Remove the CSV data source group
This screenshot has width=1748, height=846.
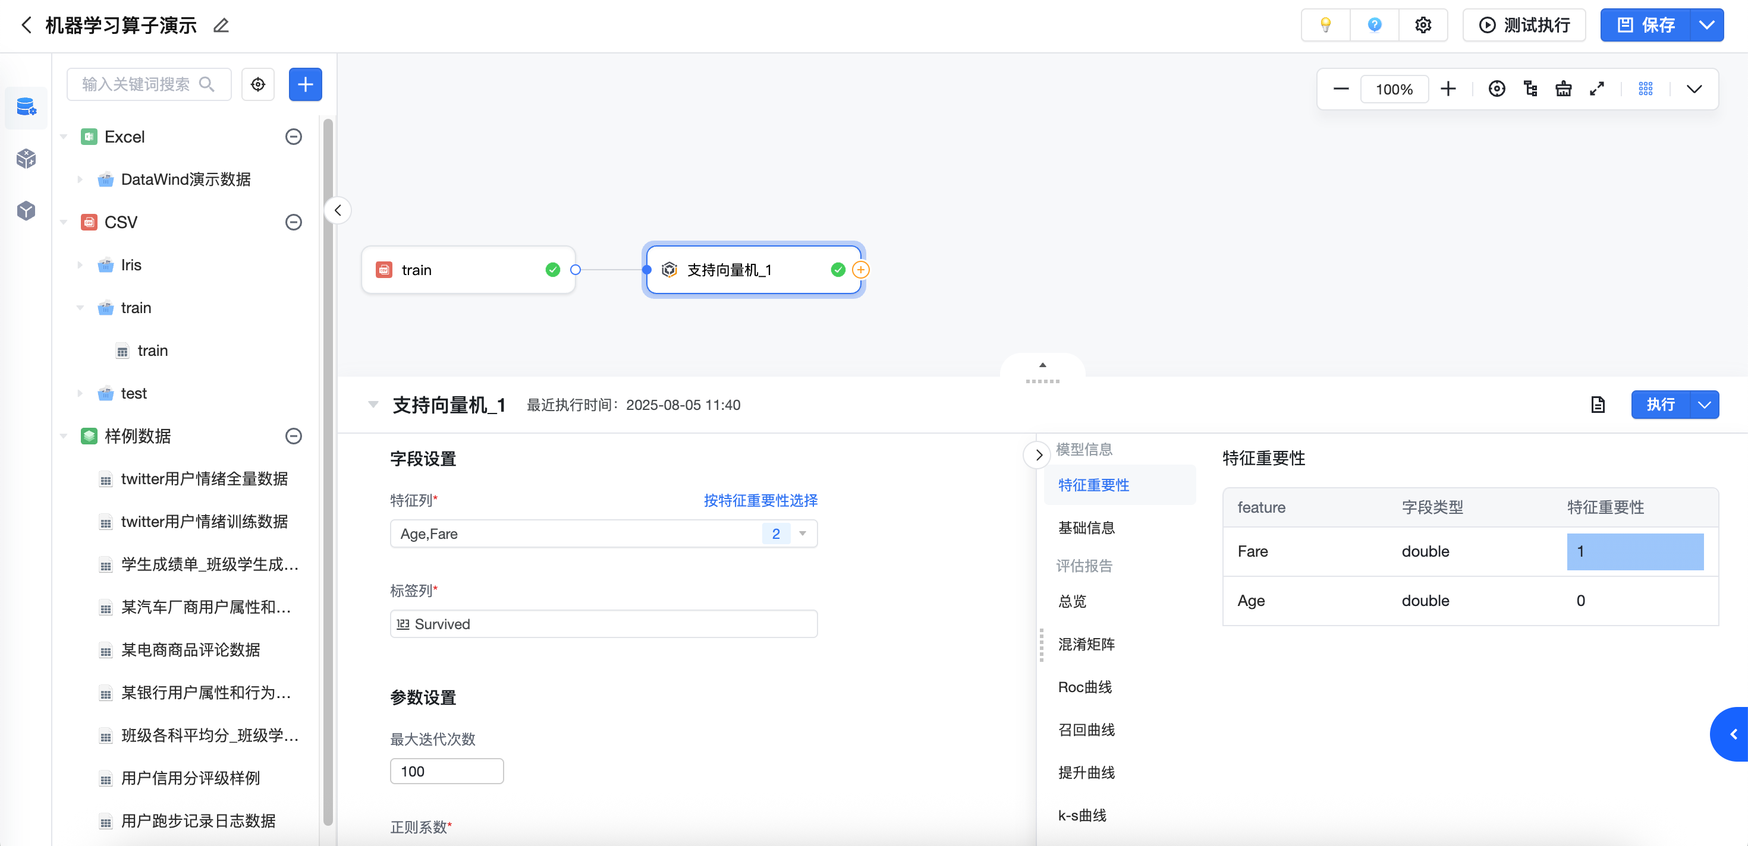click(x=293, y=222)
